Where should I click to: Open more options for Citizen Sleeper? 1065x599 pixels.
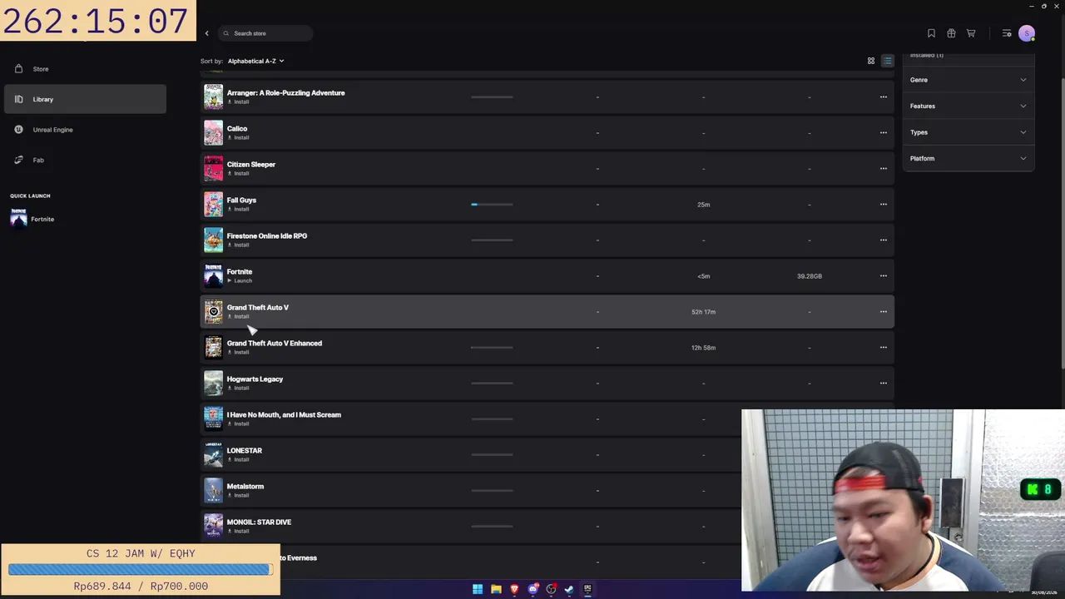(884, 168)
